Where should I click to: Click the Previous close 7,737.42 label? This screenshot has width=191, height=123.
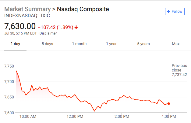(x=179, y=70)
